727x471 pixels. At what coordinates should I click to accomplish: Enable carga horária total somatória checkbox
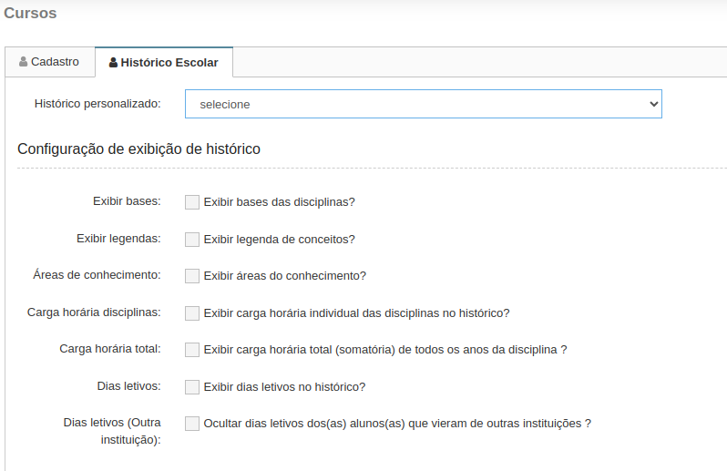coord(192,350)
